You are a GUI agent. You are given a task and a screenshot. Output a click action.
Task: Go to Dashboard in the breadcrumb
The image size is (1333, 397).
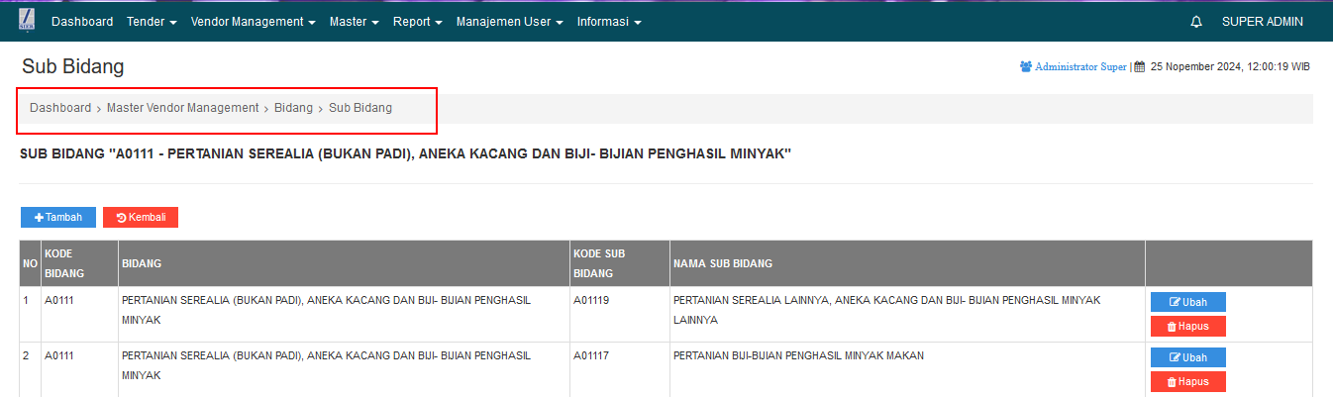60,108
